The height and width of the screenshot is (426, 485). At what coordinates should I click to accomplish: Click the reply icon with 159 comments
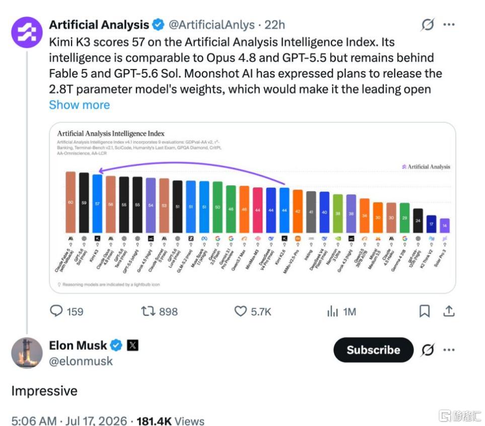[56, 311]
